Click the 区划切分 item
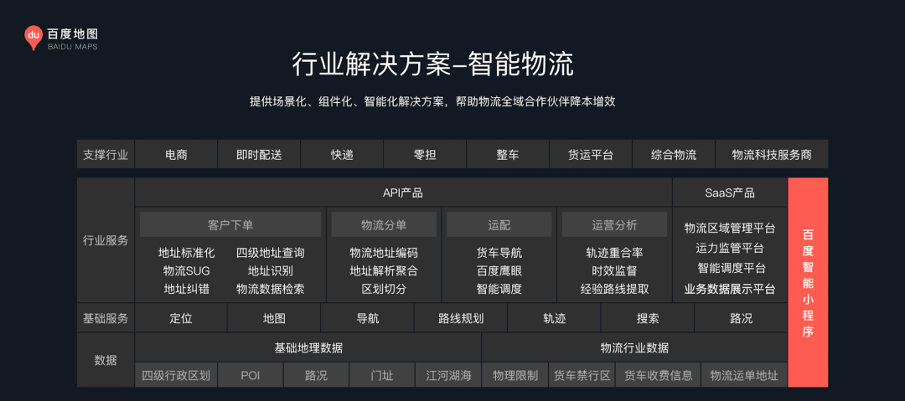Viewport: 905px width, 401px height. coord(384,289)
